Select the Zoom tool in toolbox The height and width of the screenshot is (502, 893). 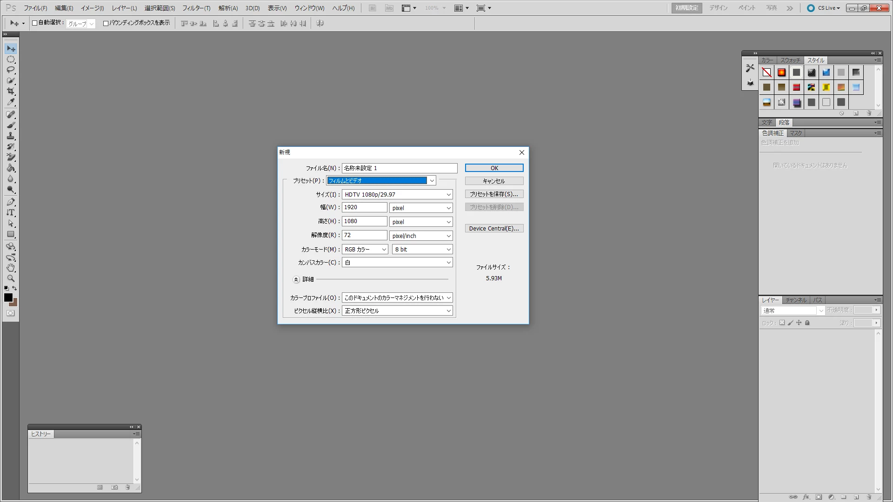[x=11, y=278]
